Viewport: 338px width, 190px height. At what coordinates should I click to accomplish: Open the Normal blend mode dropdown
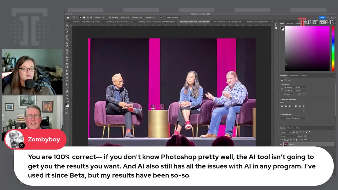coord(288,136)
